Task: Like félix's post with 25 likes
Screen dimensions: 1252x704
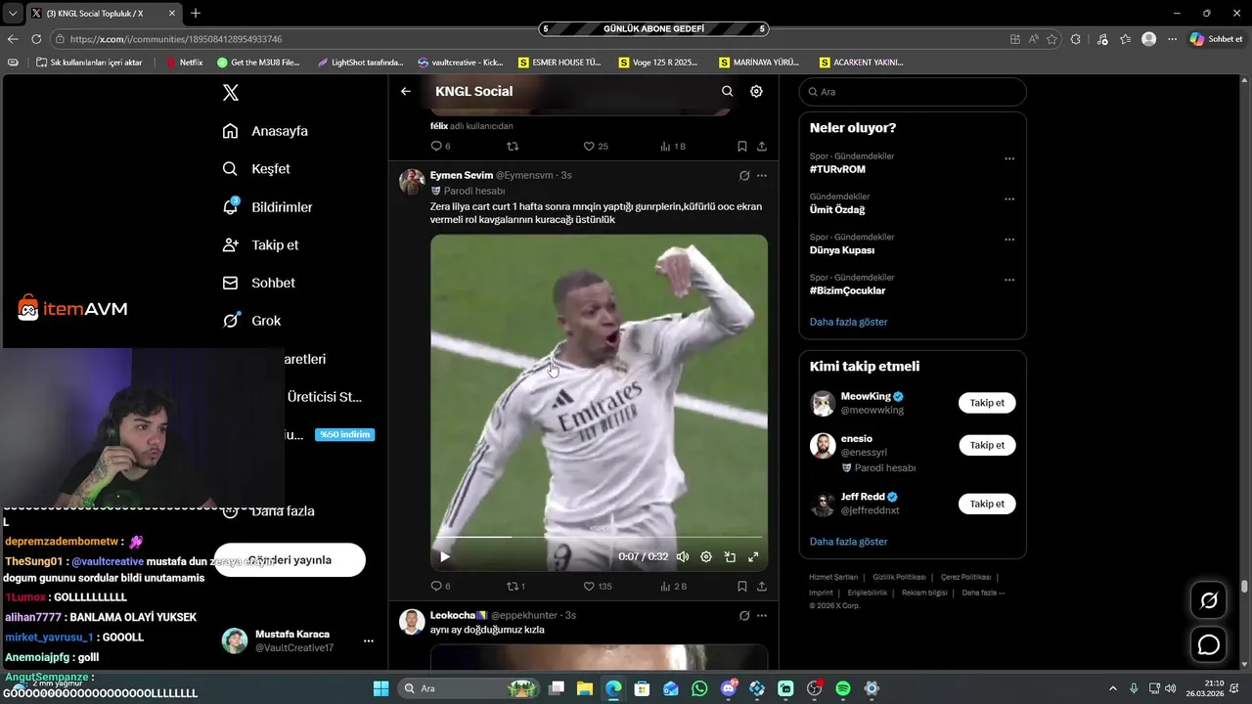Action: tap(589, 147)
